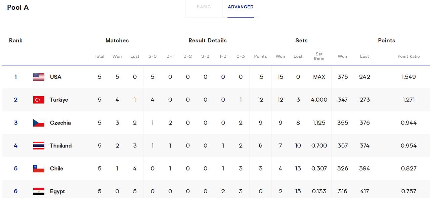Select the ADVANCED tab
This screenshot has width=430, height=198.
coord(241,7)
